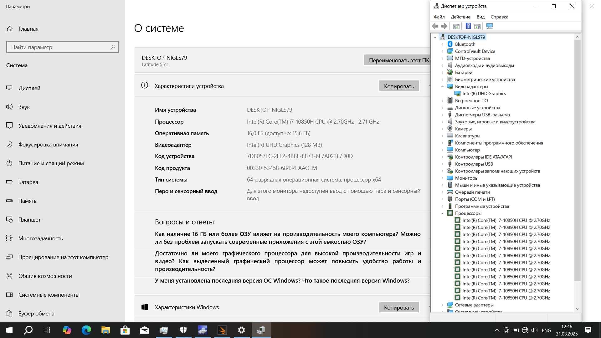Collapse the DESKTOP-NIGLS79 root node
The height and width of the screenshot is (338, 601).
435,37
